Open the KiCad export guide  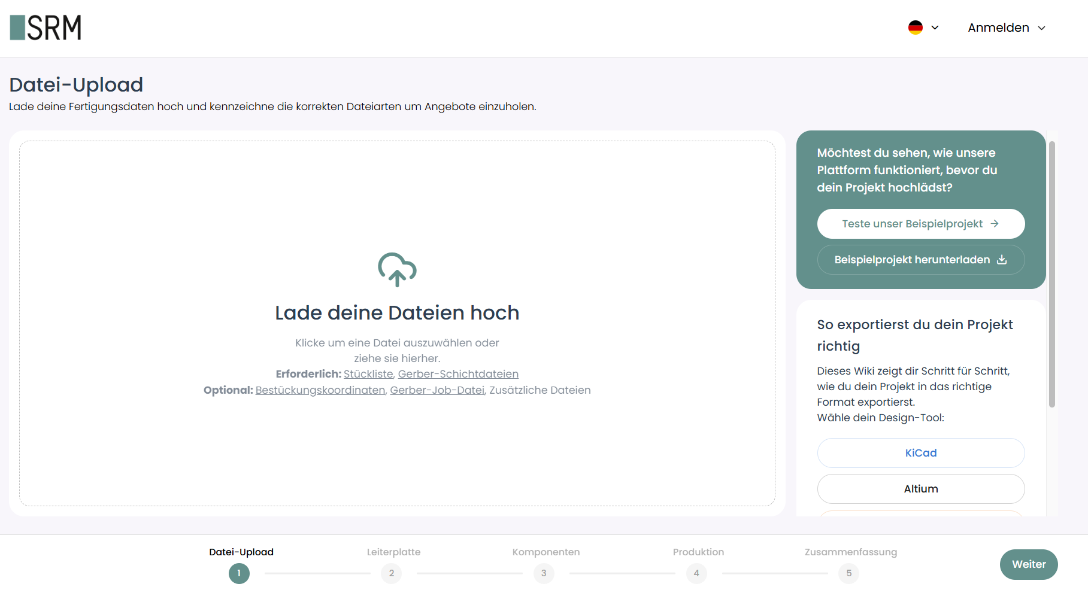point(920,453)
